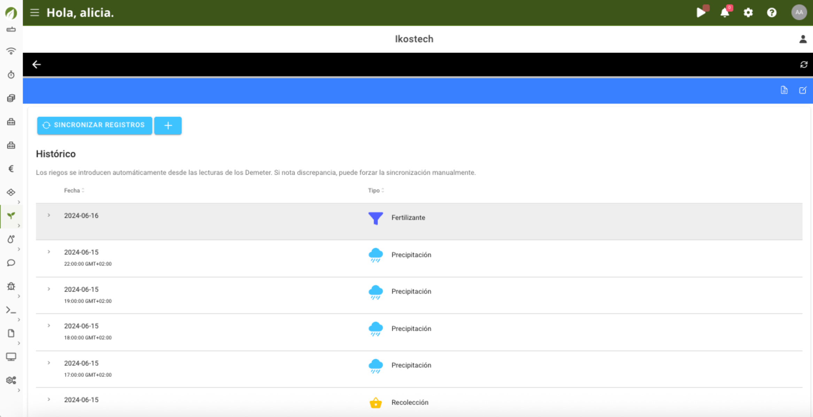
Task: Add a new record with plus button
Action: (x=168, y=126)
